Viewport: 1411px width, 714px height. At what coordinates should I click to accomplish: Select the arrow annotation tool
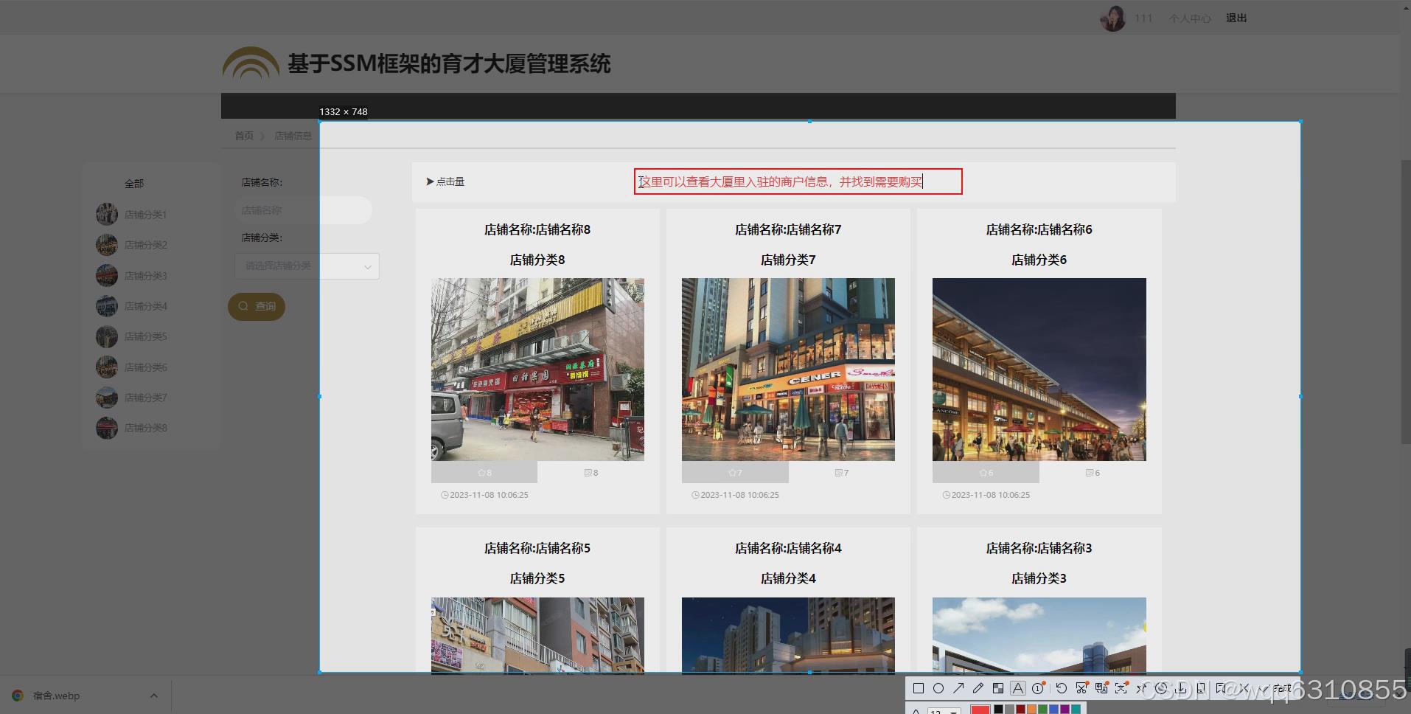958,688
